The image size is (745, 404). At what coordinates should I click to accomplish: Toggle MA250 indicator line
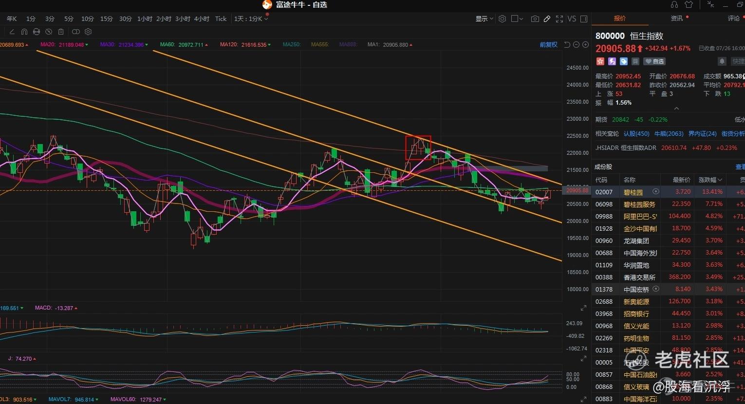[x=292, y=45]
